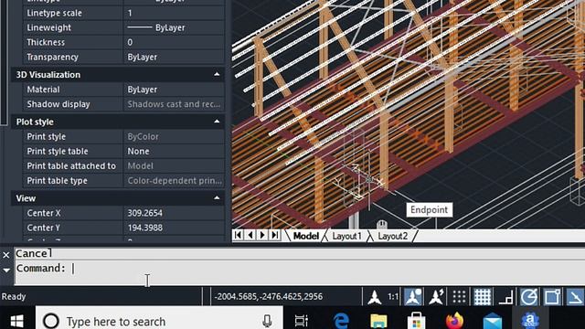The image size is (585, 329).
Task: Toggle automatic annotation scale updating
Action: click(436, 297)
